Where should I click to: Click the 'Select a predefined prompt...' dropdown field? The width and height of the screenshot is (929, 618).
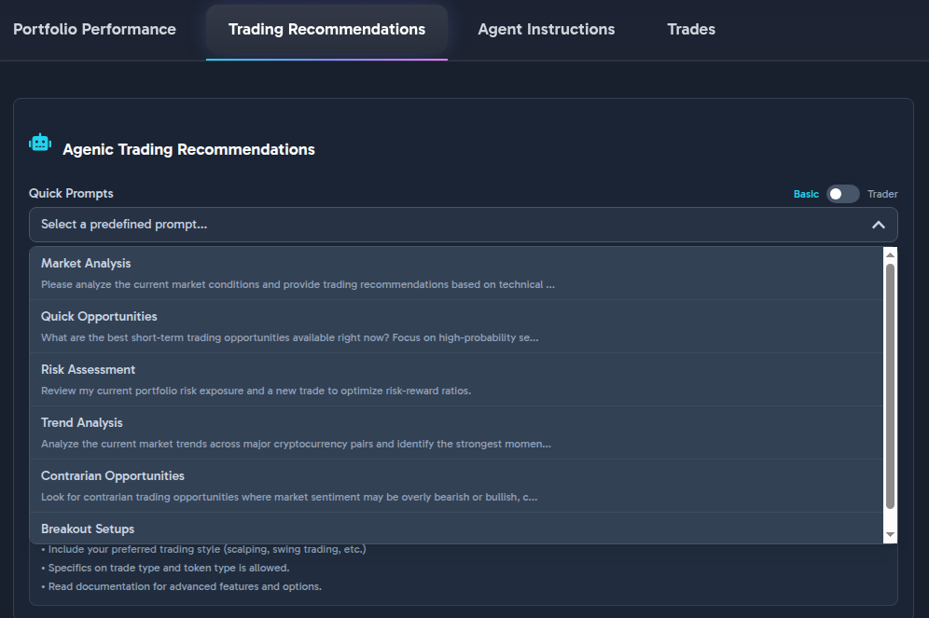448,225
